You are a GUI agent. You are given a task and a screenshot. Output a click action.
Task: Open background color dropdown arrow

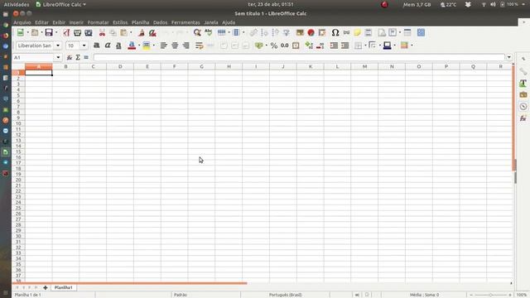tap(153, 46)
